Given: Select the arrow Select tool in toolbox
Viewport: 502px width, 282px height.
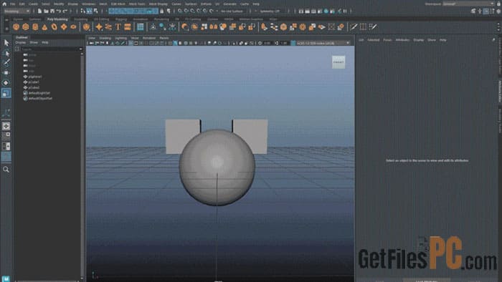Looking at the screenshot, I should [6, 42].
